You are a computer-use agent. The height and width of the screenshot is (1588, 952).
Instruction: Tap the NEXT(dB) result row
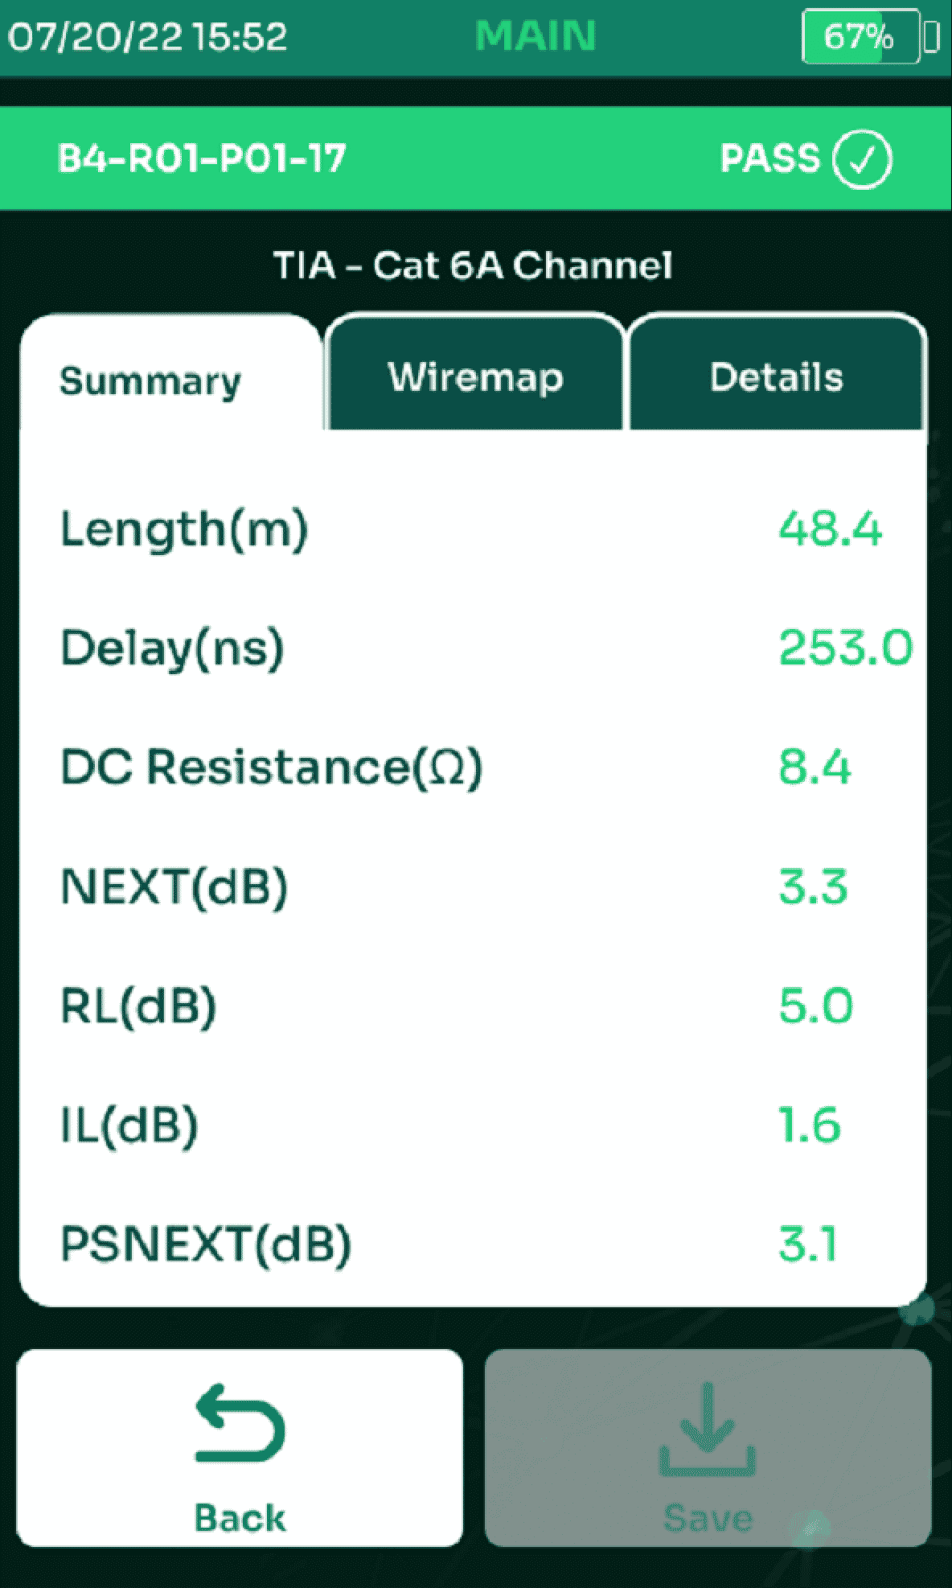point(473,887)
